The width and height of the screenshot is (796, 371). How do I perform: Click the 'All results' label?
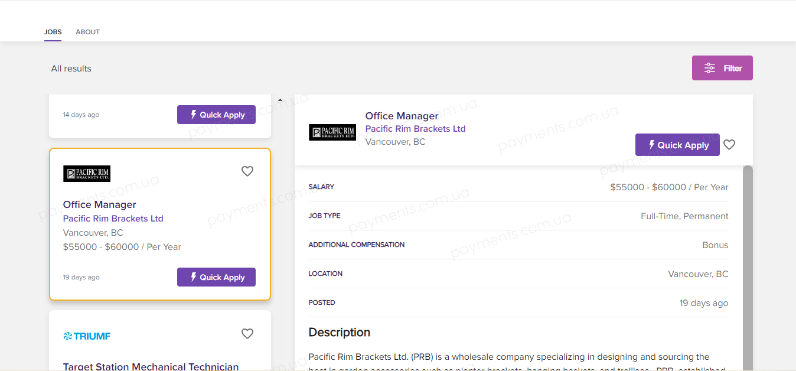tap(71, 69)
